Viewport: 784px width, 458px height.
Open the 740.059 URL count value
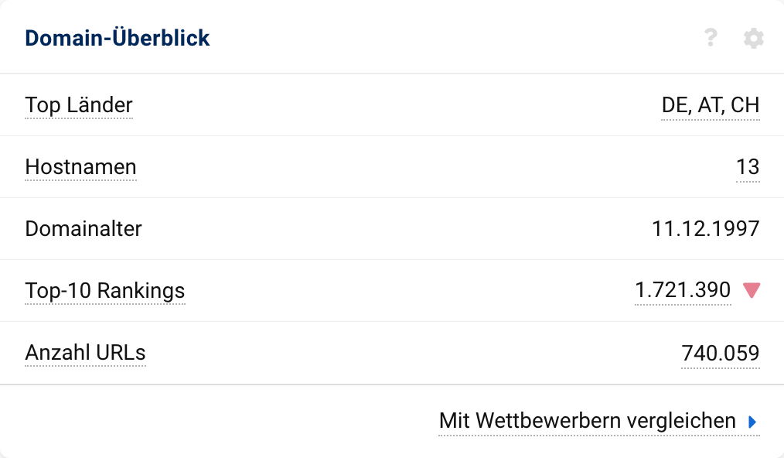pyautogui.click(x=721, y=354)
